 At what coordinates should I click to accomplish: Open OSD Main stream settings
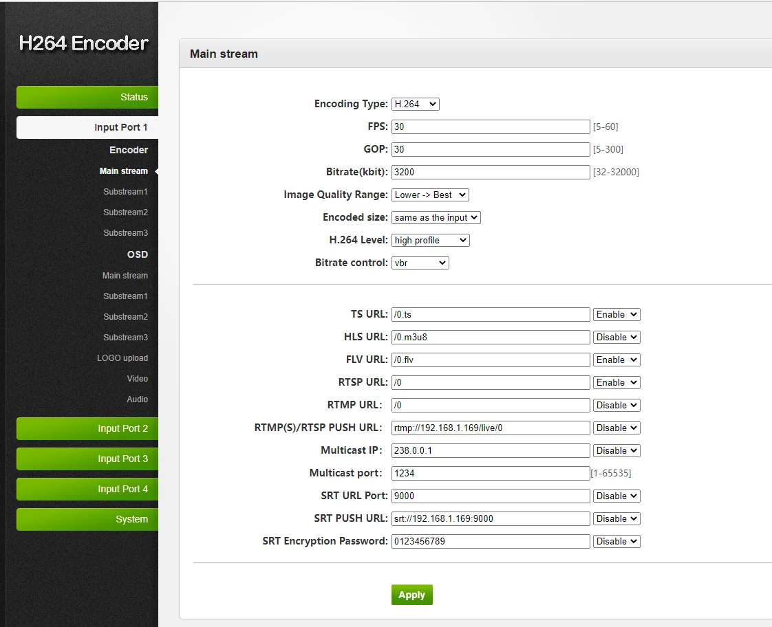pyautogui.click(x=125, y=276)
